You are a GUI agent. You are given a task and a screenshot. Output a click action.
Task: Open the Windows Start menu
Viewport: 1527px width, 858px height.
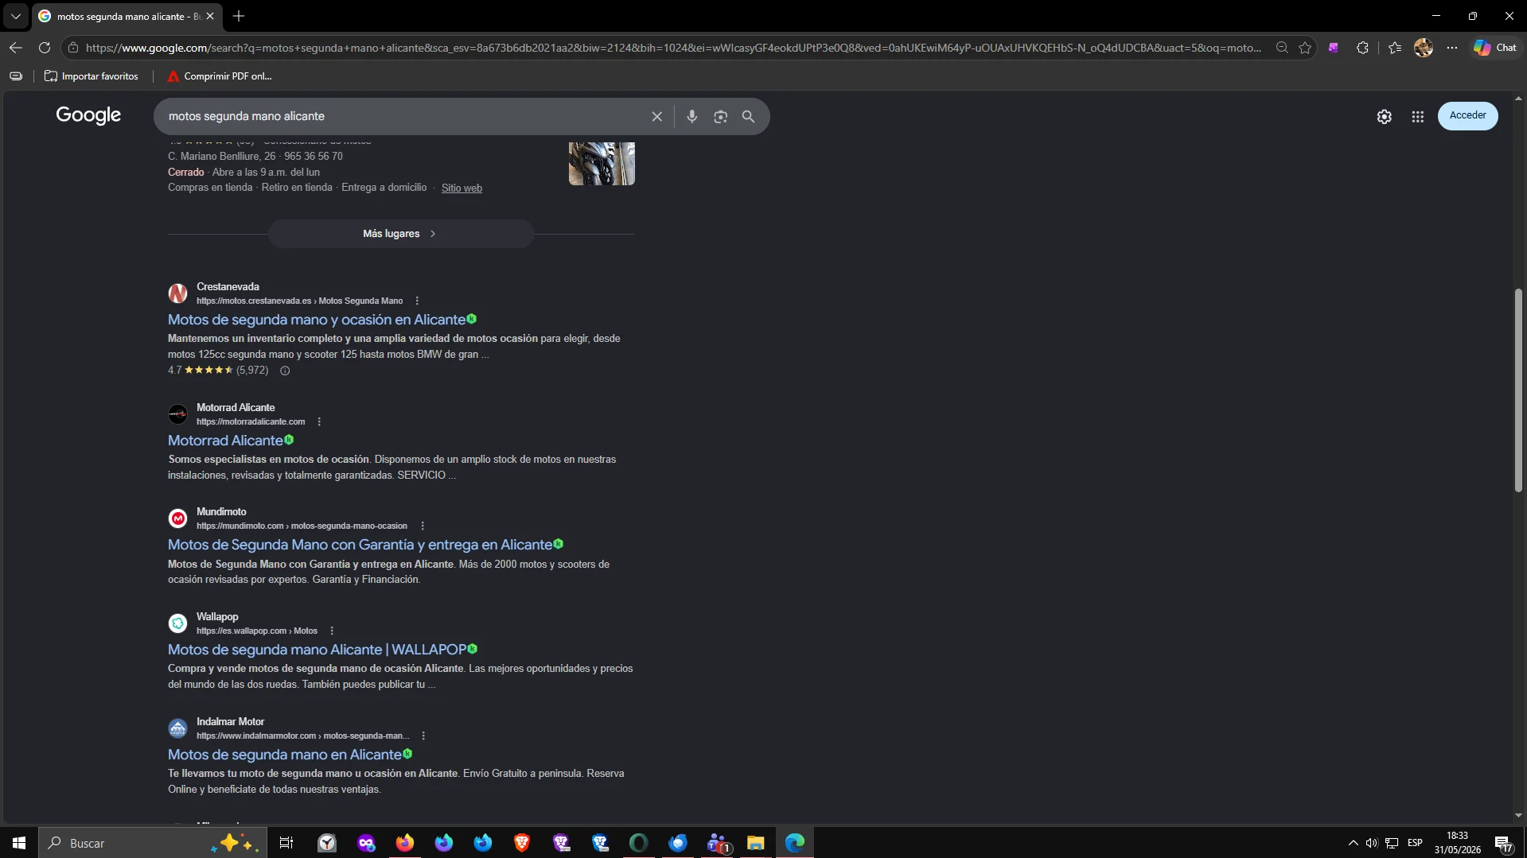click(19, 843)
